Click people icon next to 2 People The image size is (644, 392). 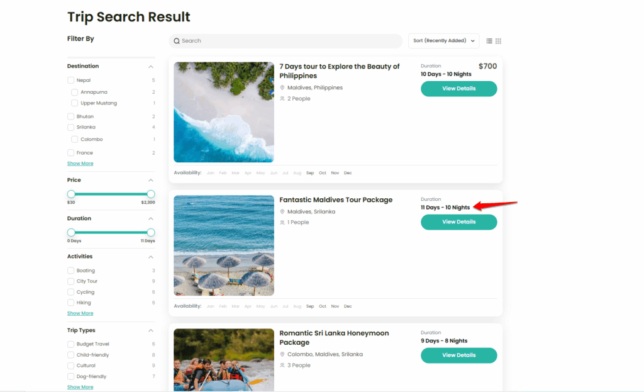[282, 99]
